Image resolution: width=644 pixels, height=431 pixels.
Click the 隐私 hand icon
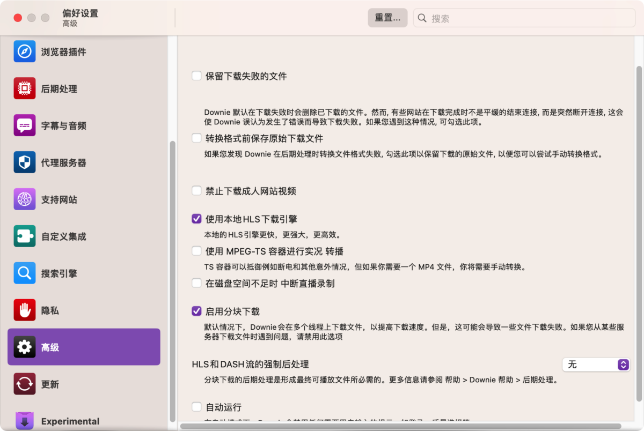coord(25,310)
